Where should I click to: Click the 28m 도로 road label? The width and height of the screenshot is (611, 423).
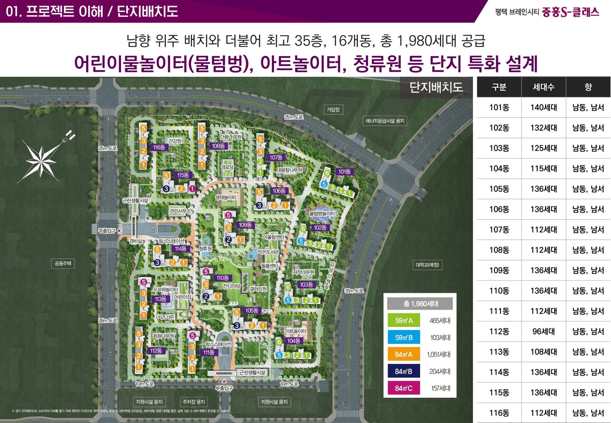[x=107, y=320]
